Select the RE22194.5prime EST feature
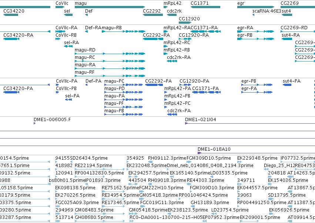The height and width of the screenshot is (223, 315). (x=100, y=169)
